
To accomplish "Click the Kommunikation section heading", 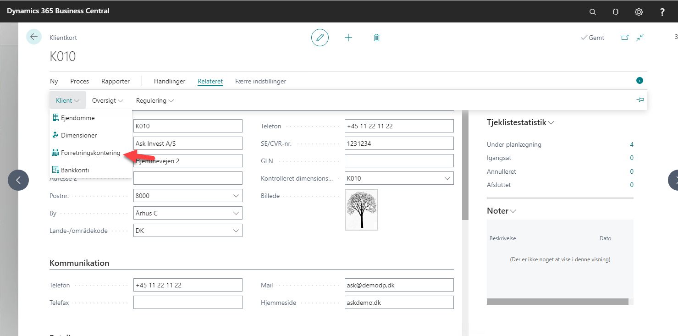I will click(x=79, y=263).
